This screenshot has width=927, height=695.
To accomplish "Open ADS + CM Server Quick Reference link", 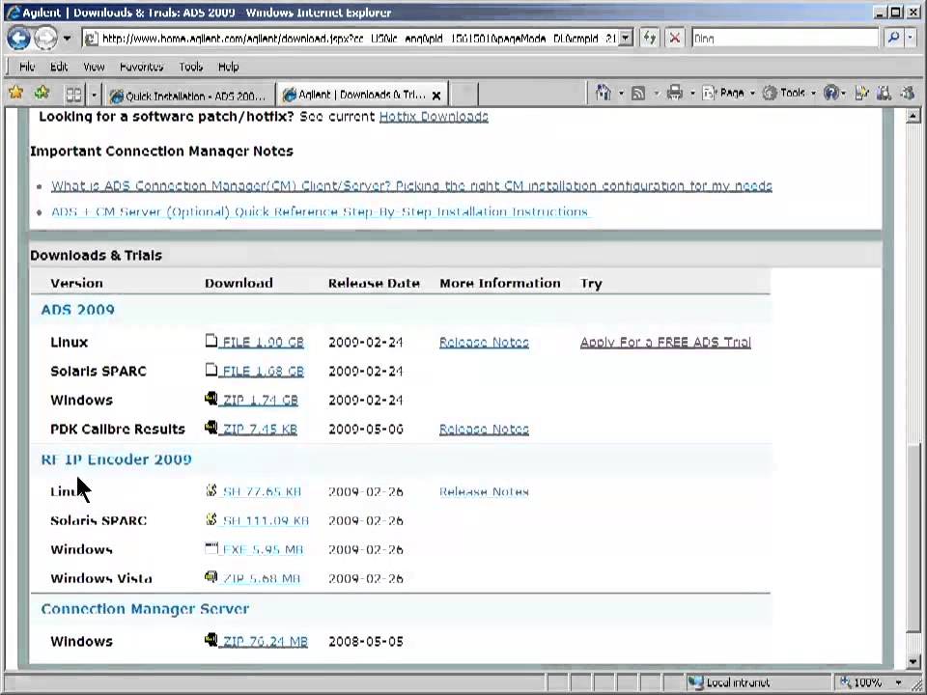I will pos(320,211).
